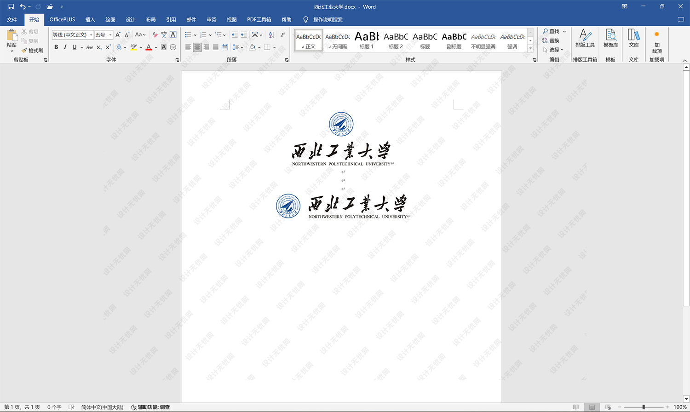
Task: Click the Show paragraph marks icon
Action: pos(282,34)
